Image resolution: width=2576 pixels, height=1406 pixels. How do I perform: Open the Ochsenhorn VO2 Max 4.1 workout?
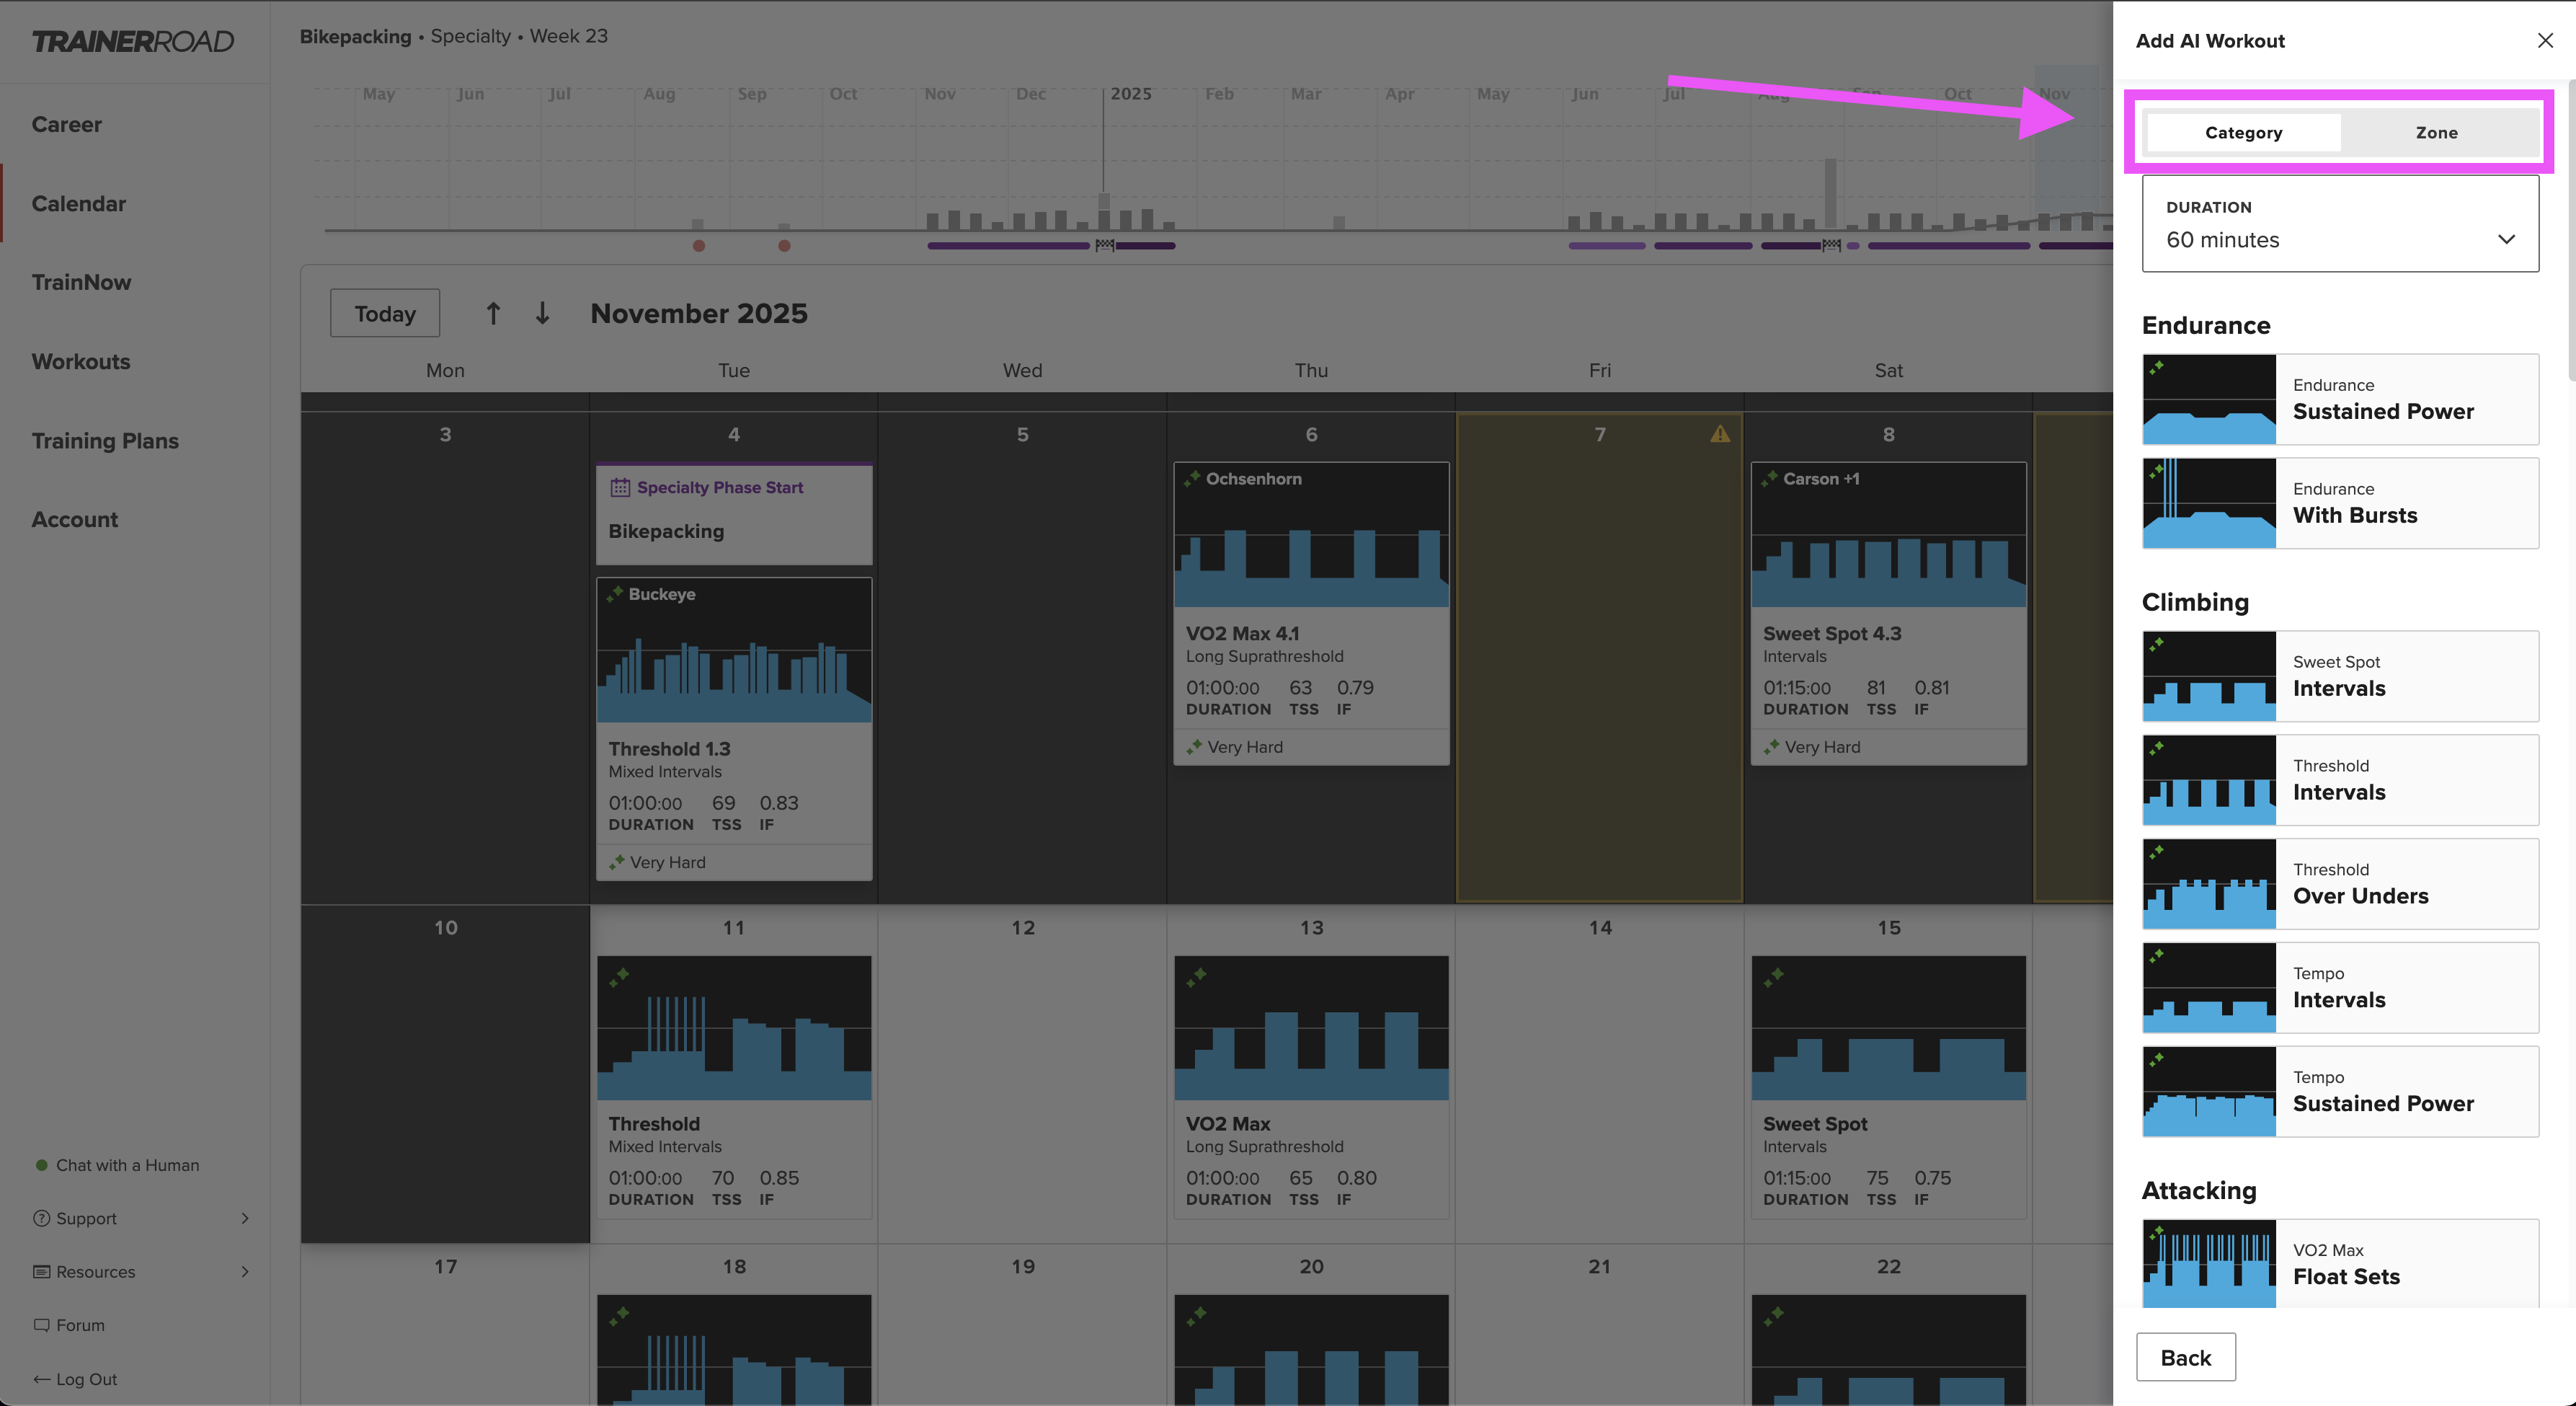pyautogui.click(x=1311, y=614)
